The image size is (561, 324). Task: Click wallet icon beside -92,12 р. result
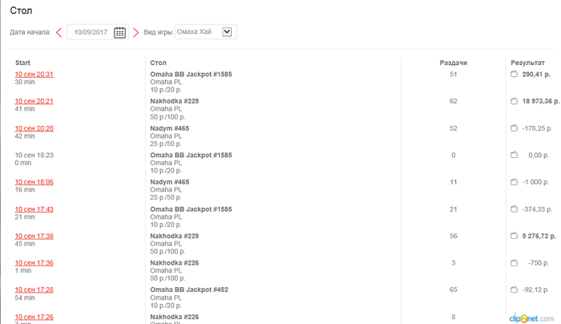(514, 290)
